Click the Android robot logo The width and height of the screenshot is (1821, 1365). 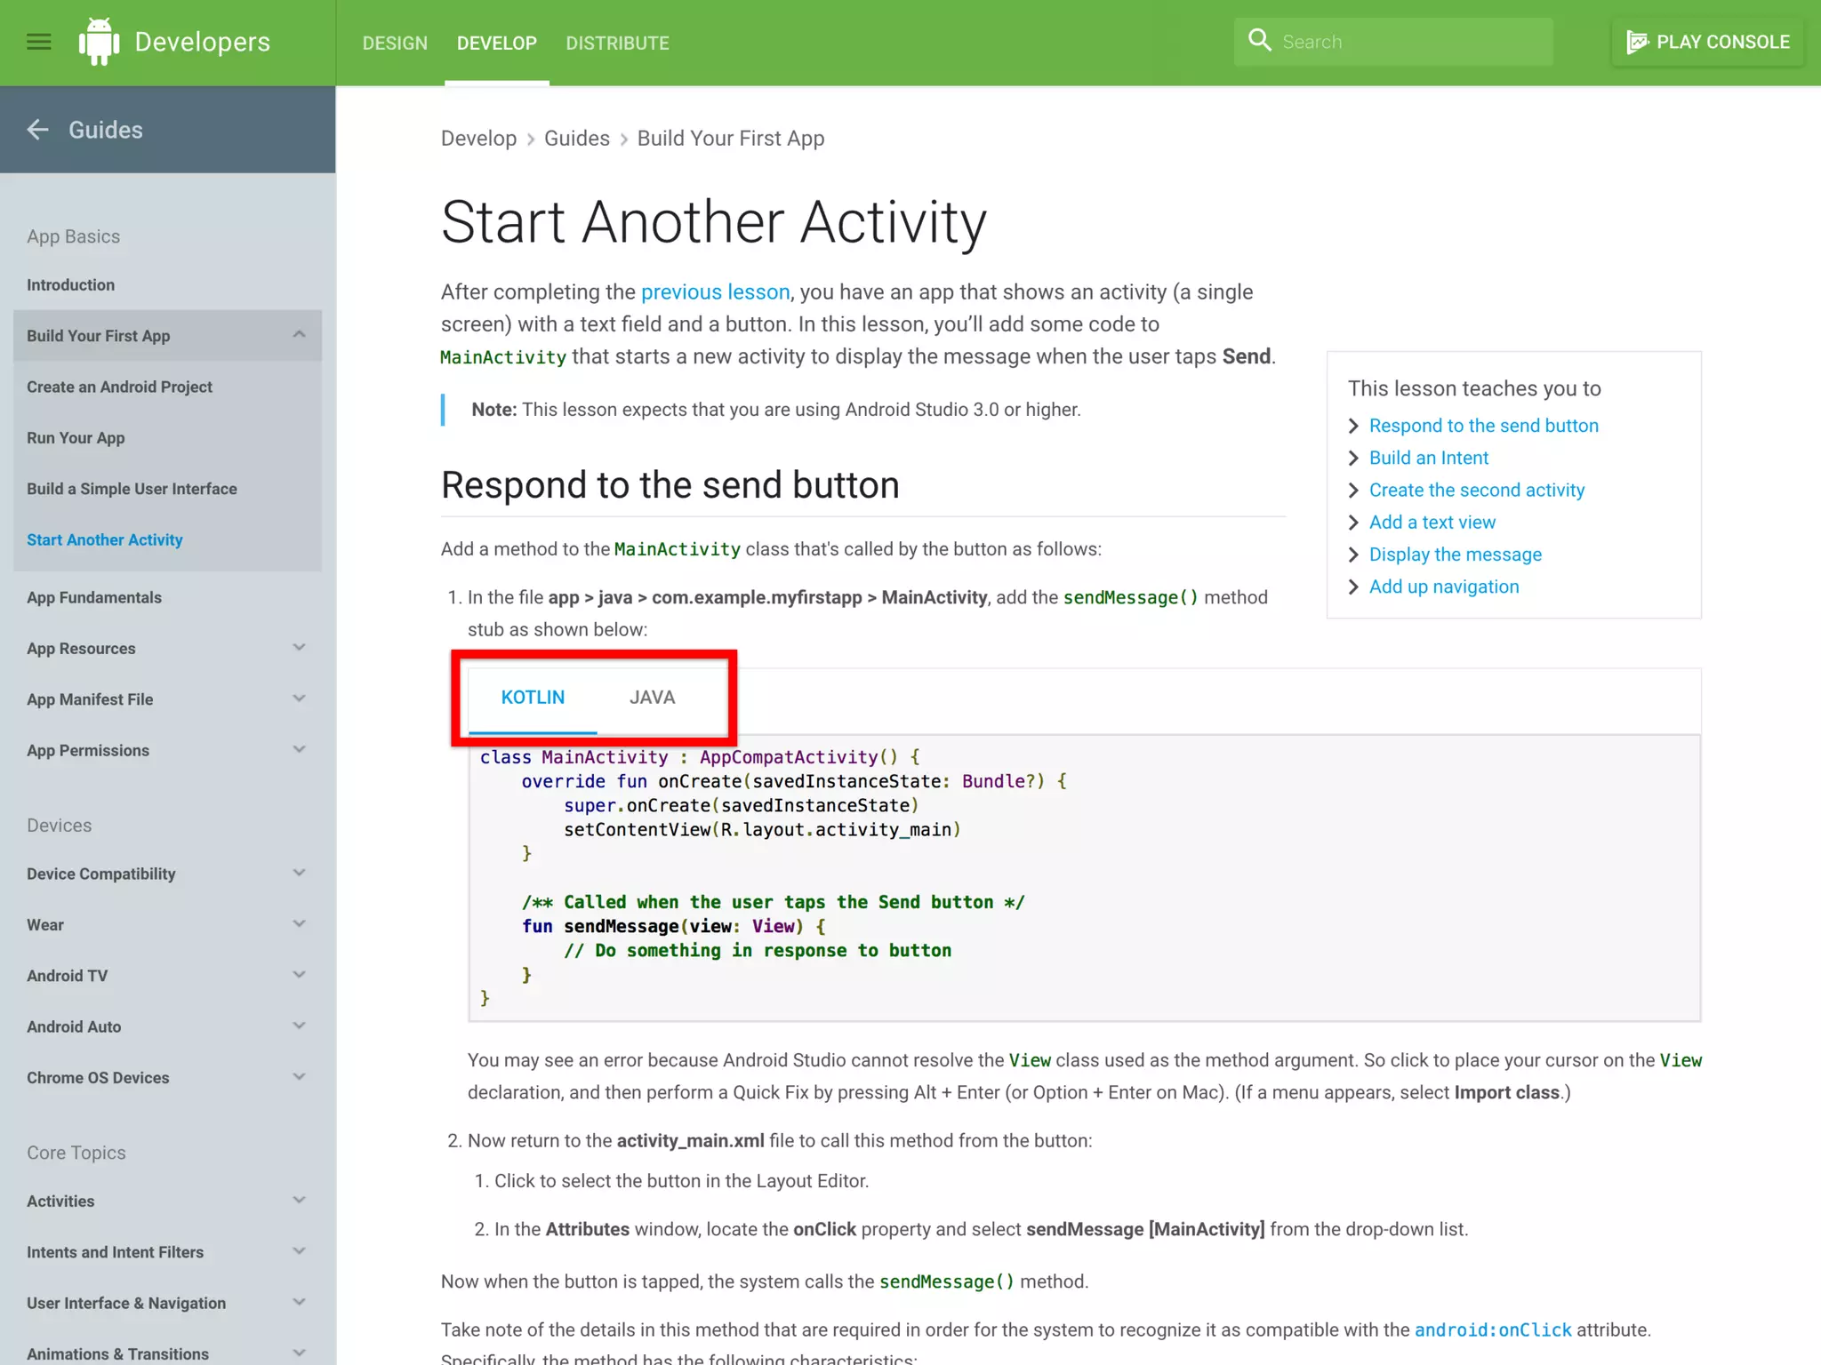coord(99,42)
